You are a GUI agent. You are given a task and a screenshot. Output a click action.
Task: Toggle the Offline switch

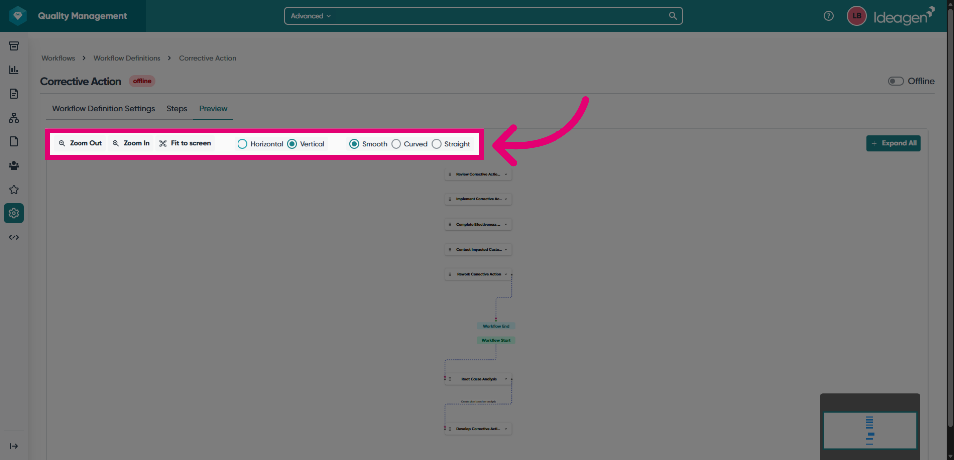point(896,81)
